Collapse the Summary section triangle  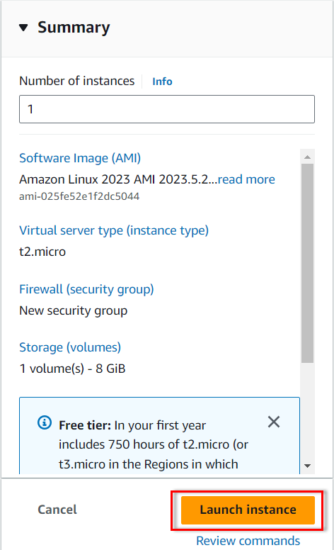coord(23,28)
